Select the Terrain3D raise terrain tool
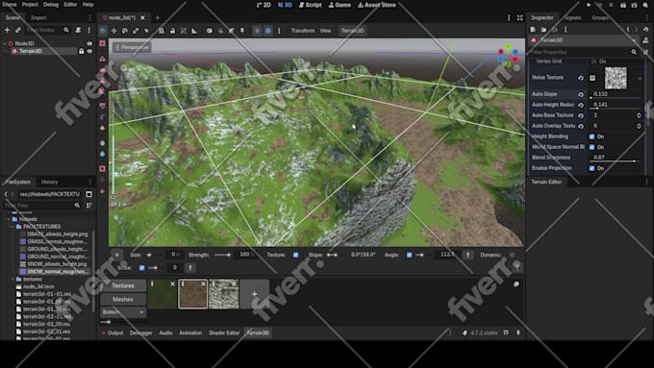The width and height of the screenshot is (654, 368). point(103,60)
